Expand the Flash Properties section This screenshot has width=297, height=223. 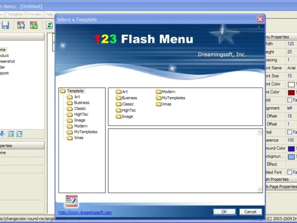tap(281, 179)
